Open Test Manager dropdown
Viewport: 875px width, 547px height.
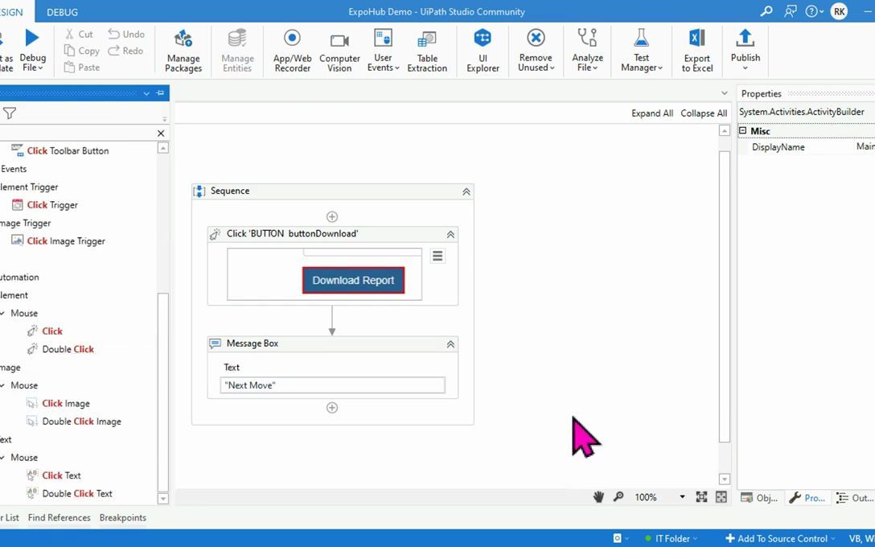[641, 51]
